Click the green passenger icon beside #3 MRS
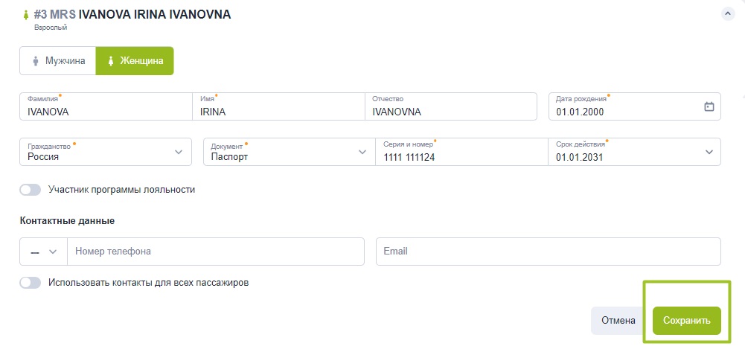The image size is (745, 349). (x=25, y=15)
